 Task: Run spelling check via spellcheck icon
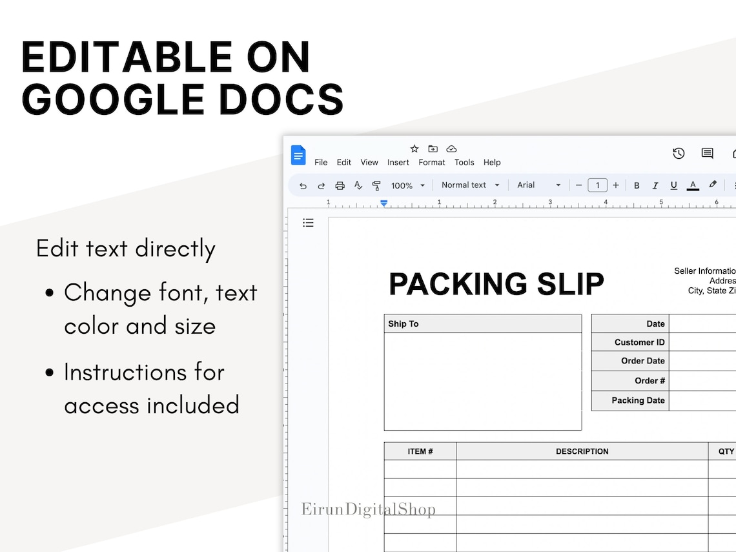click(358, 185)
